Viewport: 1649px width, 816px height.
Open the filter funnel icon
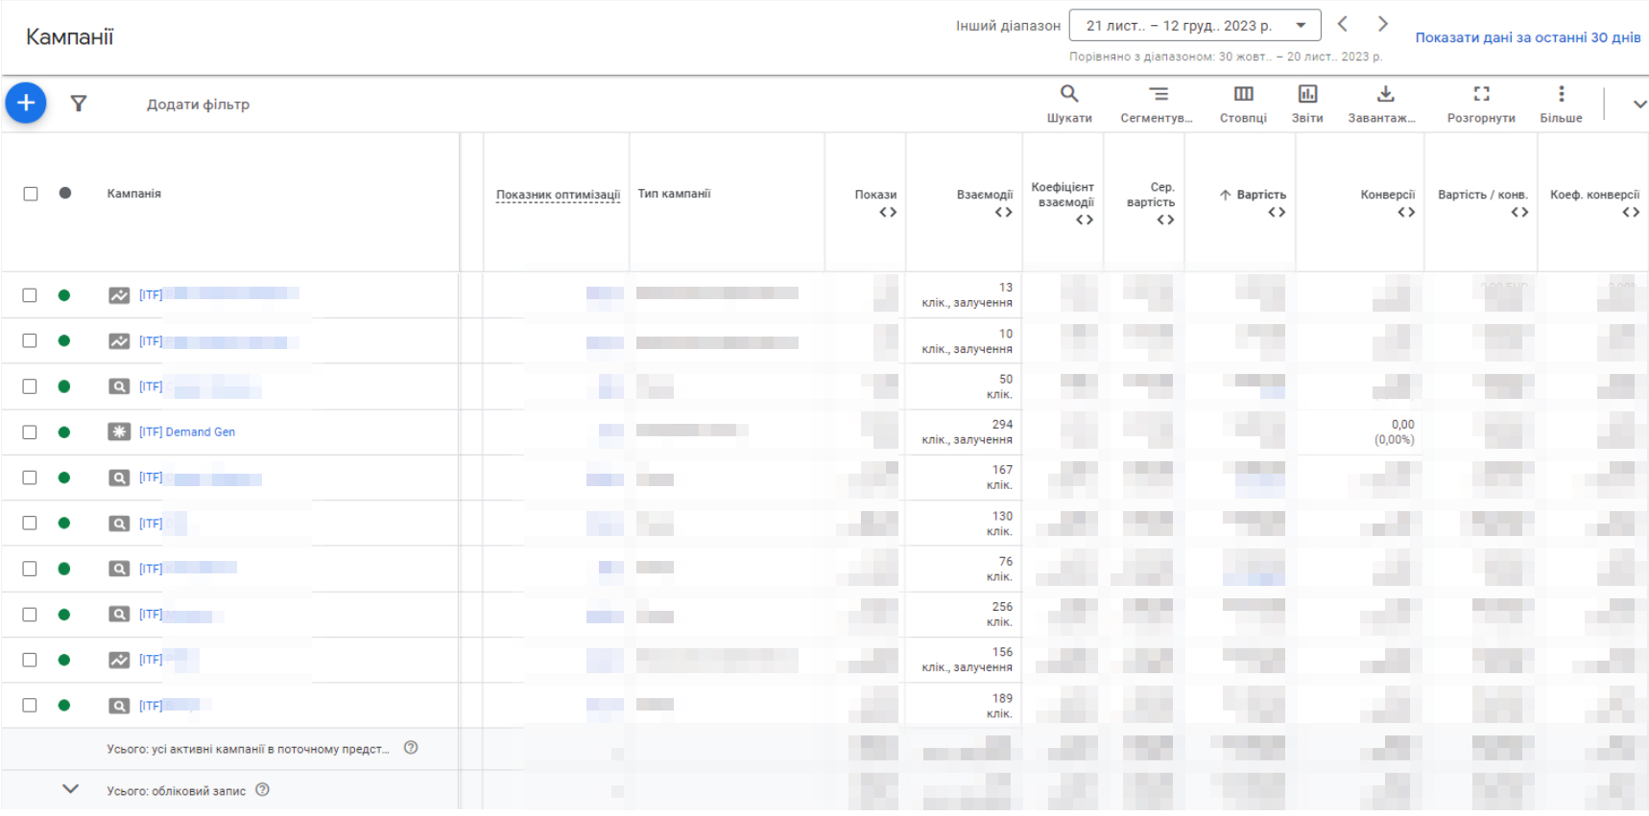79,104
